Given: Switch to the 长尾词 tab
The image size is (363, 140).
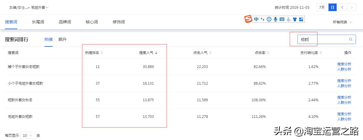Looking at the screenshot, I should [x=38, y=22].
